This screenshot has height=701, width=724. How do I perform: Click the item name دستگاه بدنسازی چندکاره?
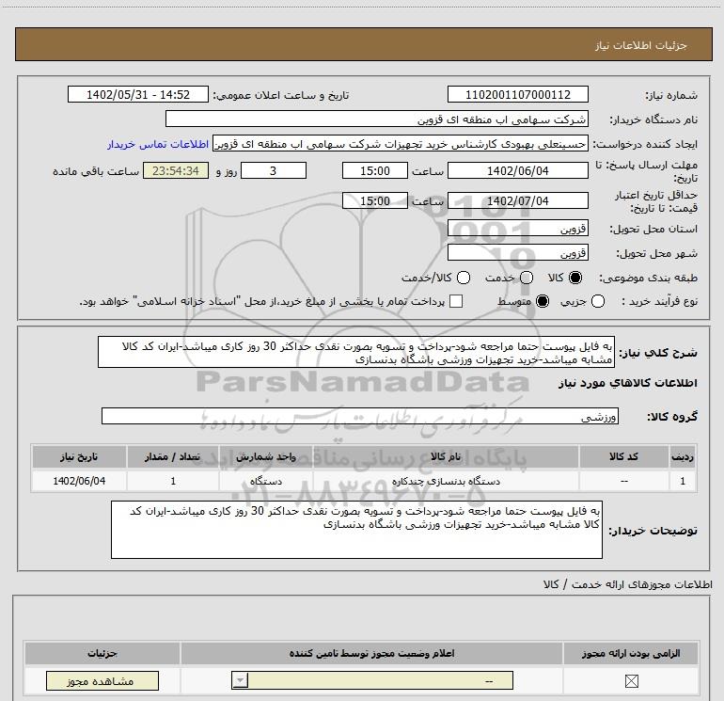[446, 481]
